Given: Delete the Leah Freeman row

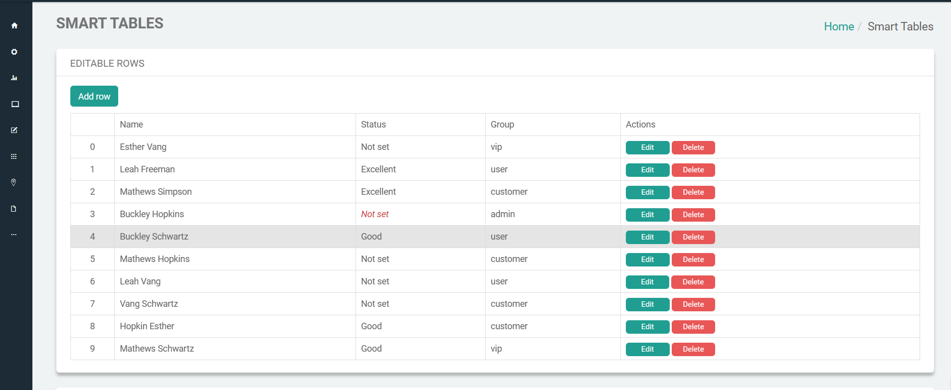Looking at the screenshot, I should [693, 170].
